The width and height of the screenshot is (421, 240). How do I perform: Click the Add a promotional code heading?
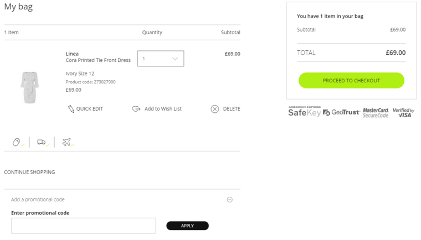tap(38, 200)
